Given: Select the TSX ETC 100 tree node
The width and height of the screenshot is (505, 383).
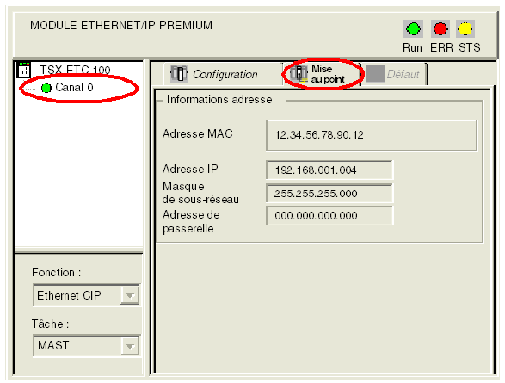Looking at the screenshot, I should click(75, 69).
